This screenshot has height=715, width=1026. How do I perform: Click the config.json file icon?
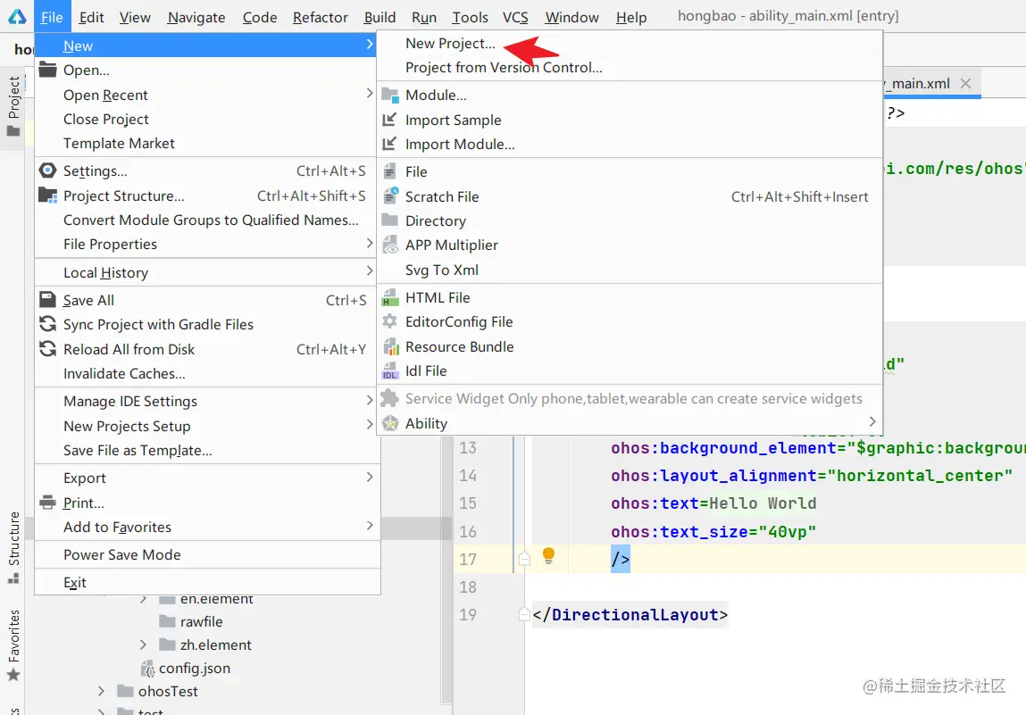148,669
